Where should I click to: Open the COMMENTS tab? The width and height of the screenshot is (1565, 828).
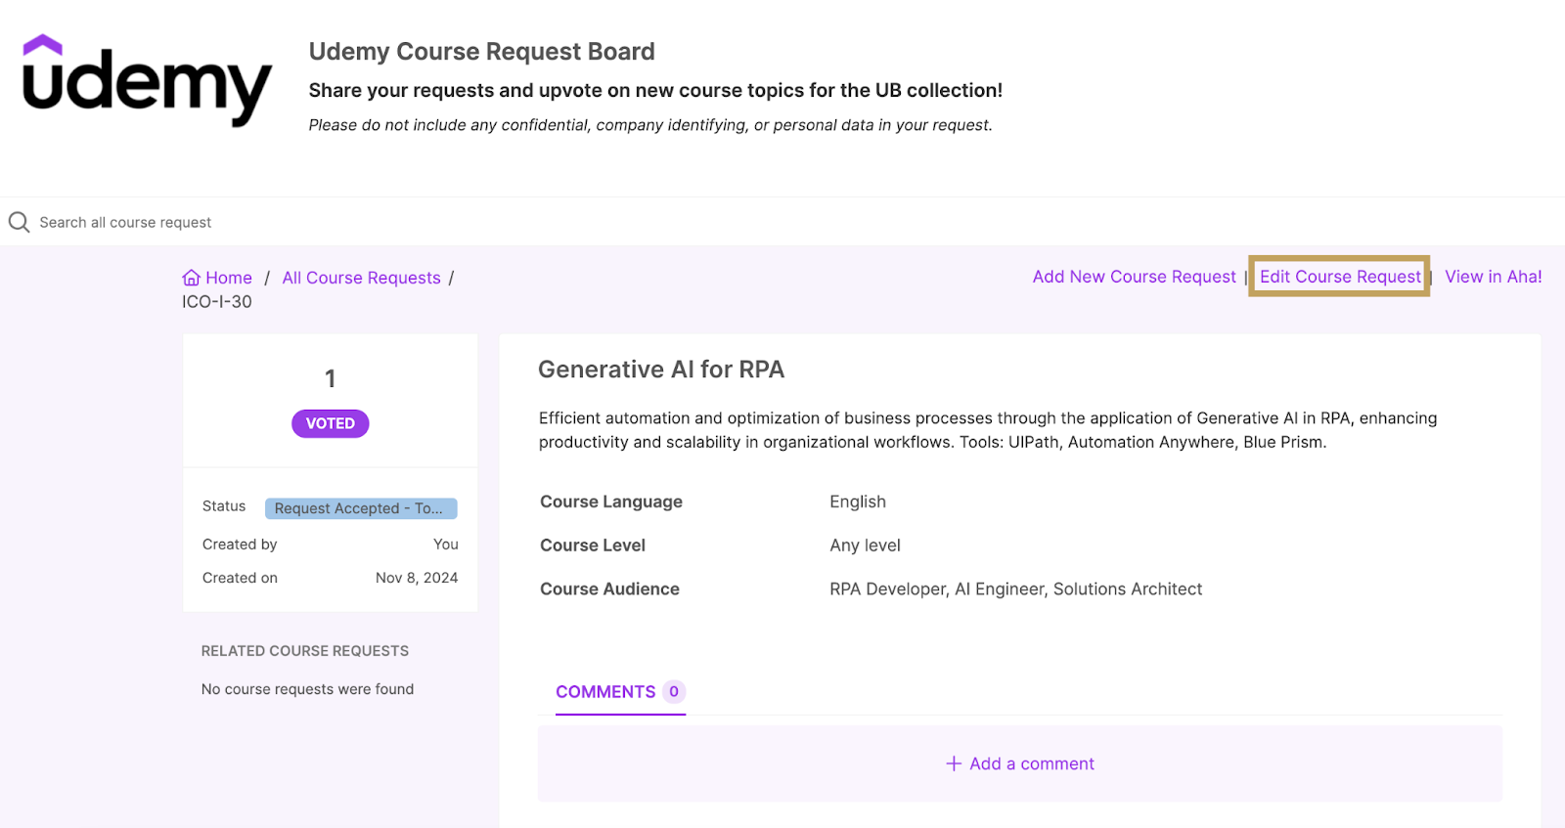[x=605, y=691]
